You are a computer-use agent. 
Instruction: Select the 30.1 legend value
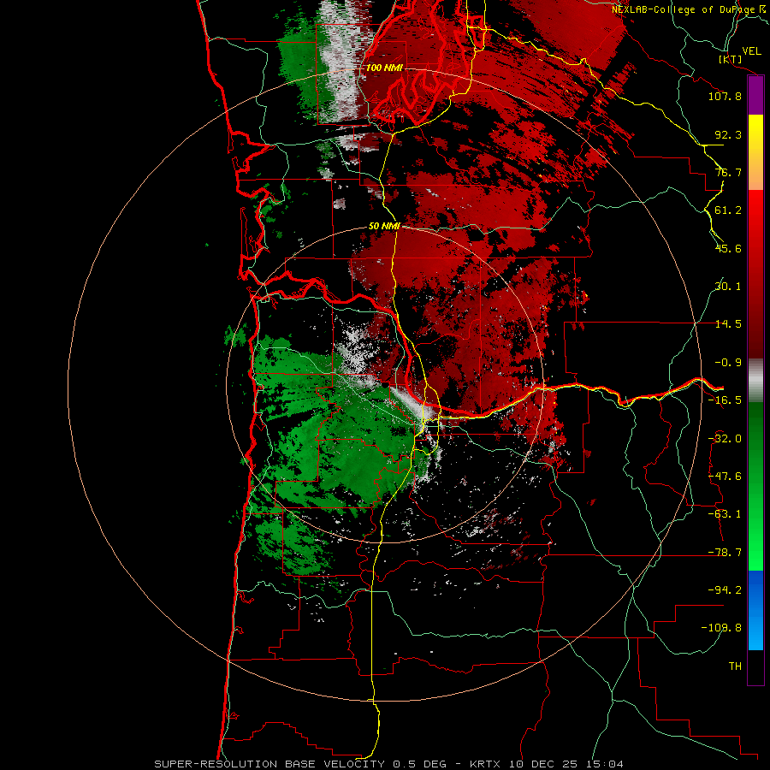728,287
